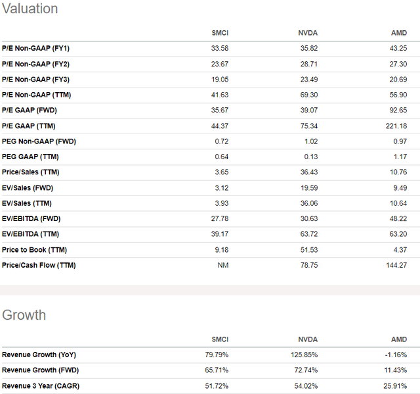
Task: Click the NVDA header in Growth table
Action: [308, 339]
